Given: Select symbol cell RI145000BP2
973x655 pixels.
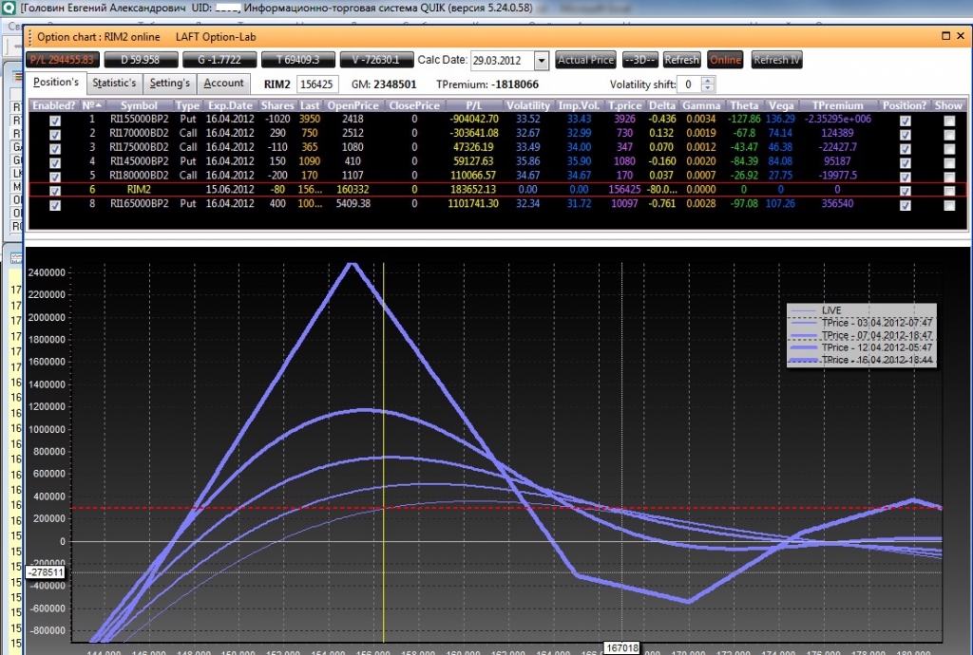Looking at the screenshot, I should point(139,161).
